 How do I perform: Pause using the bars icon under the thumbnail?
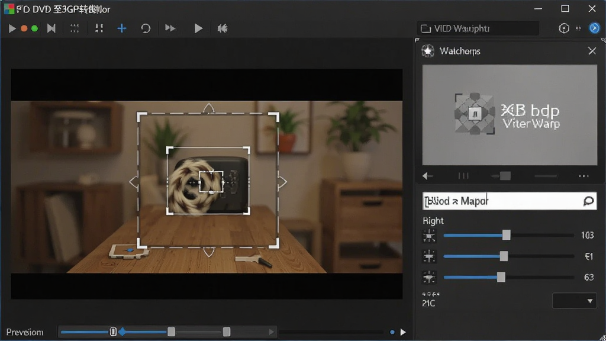(x=463, y=176)
